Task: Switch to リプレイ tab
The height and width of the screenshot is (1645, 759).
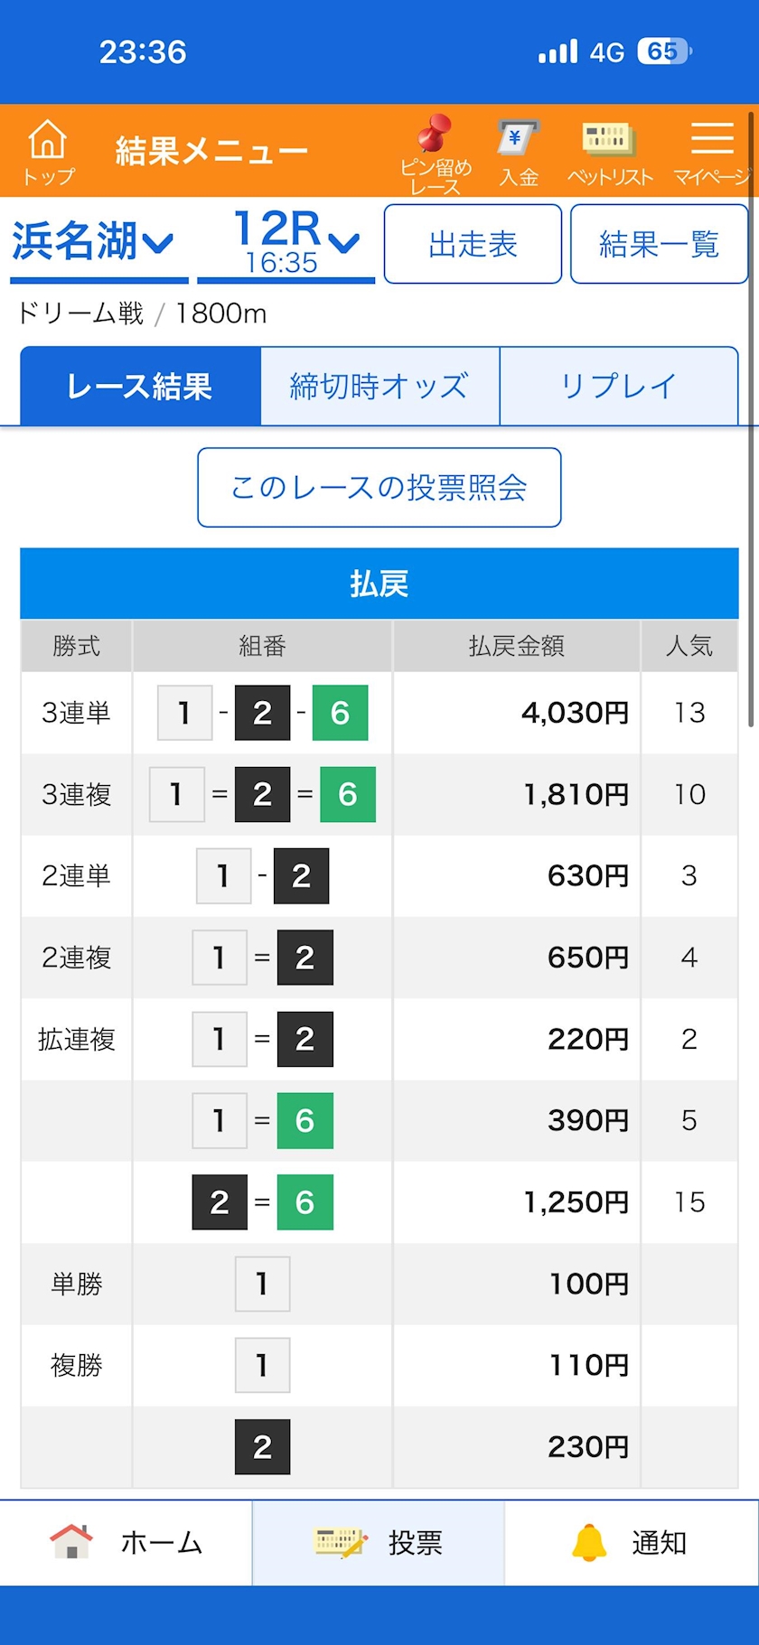Action: [x=619, y=386]
